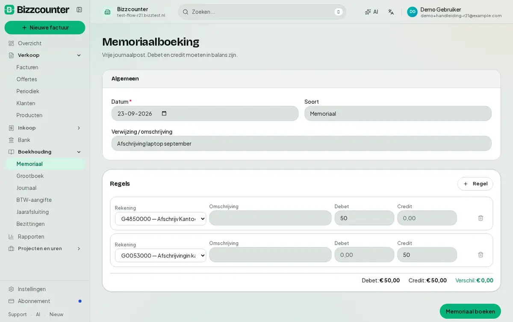Open the Nieuw link in footer
Screen dimensions: 513x322
[56, 314]
